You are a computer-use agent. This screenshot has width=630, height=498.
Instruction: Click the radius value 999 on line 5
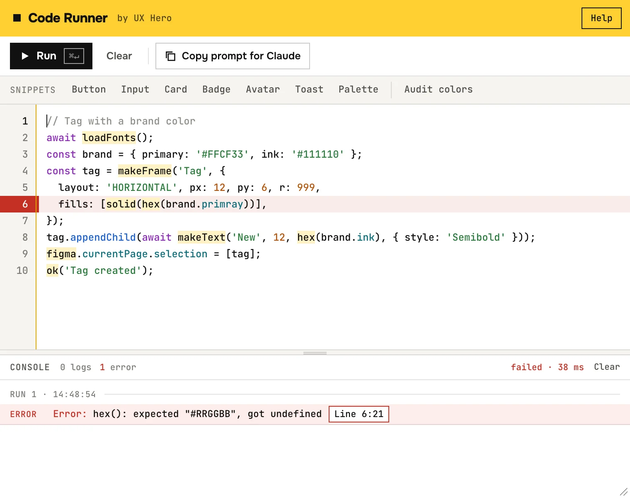[x=306, y=188]
